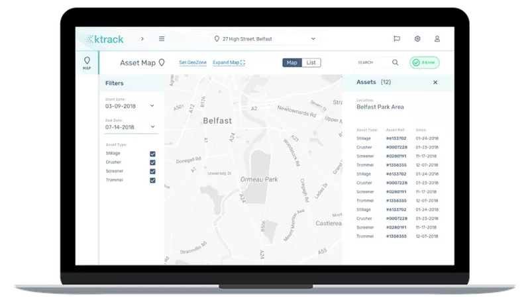The image size is (530, 302).
Task: Open settings via the gear icon
Action: pyautogui.click(x=417, y=39)
